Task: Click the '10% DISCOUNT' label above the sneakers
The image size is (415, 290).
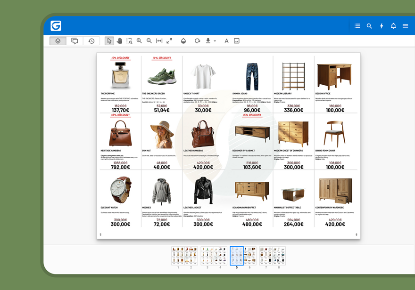Action: (162, 58)
